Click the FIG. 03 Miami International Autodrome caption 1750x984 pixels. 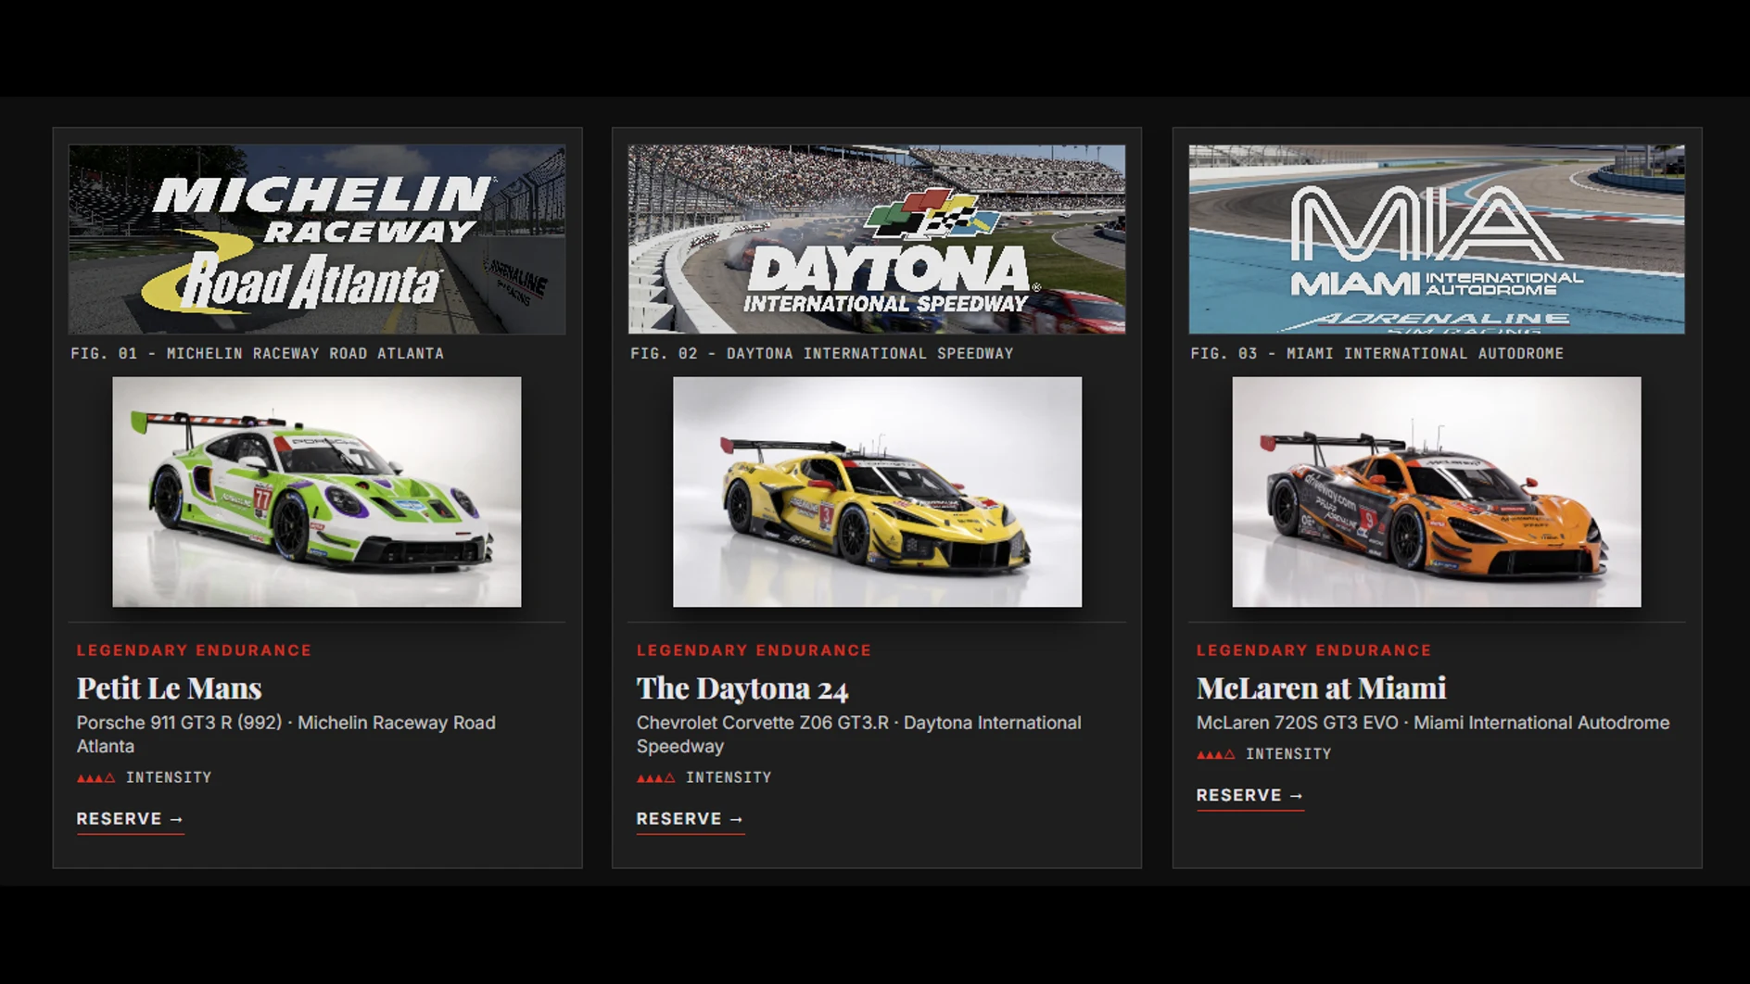[x=1377, y=354]
